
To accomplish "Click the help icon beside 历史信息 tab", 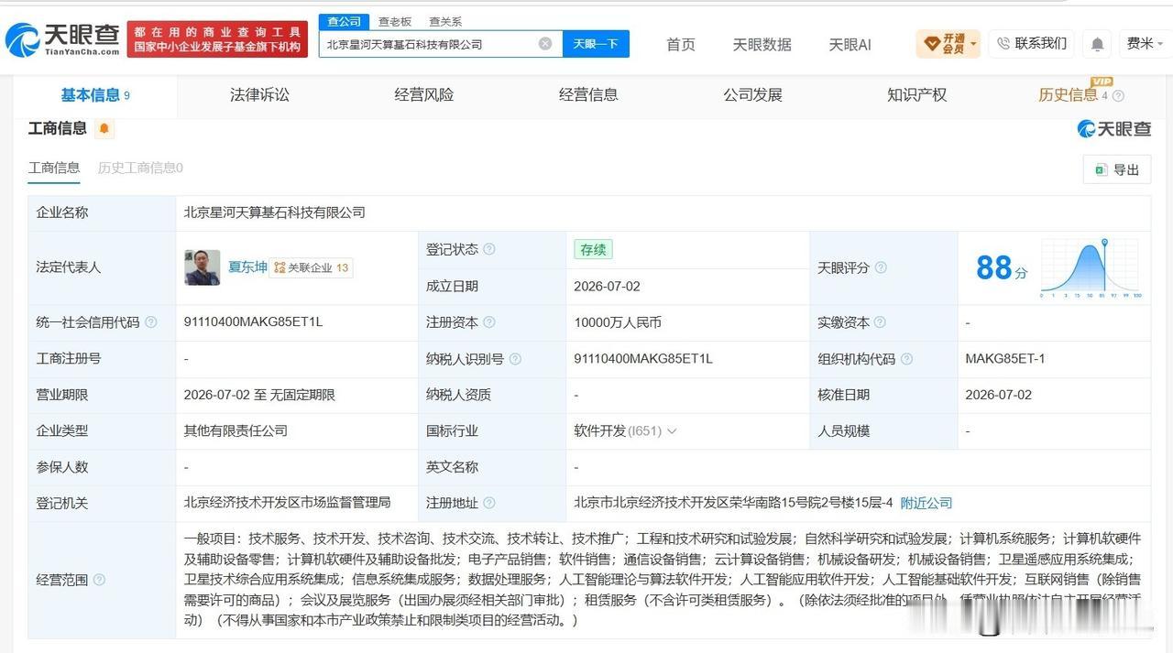I will point(1118,95).
